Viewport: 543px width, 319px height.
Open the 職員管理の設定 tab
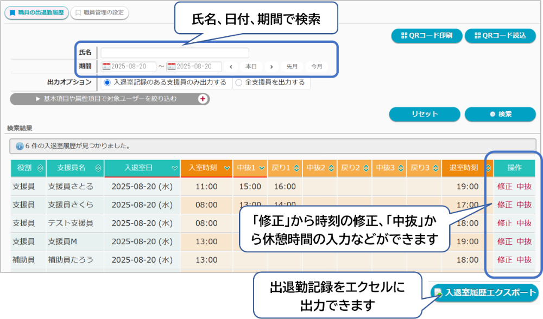pyautogui.click(x=101, y=12)
